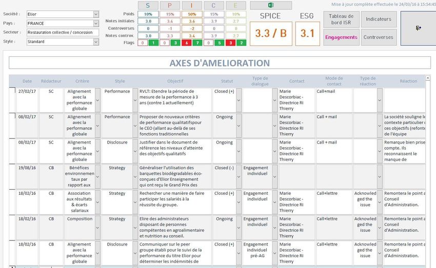Click the Excel export icon
Screen dimensions: 436x268
(270, 5)
